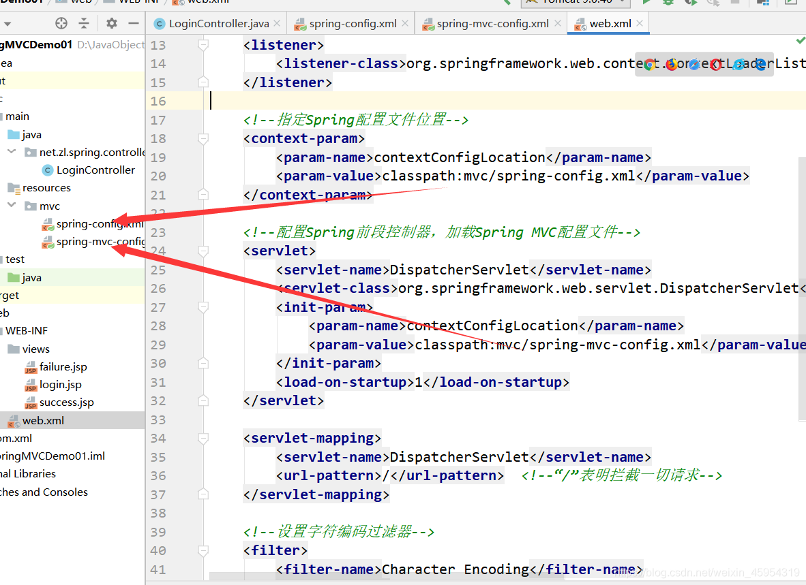
Task: Fold the init-param tag at line 27
Action: tap(204, 307)
